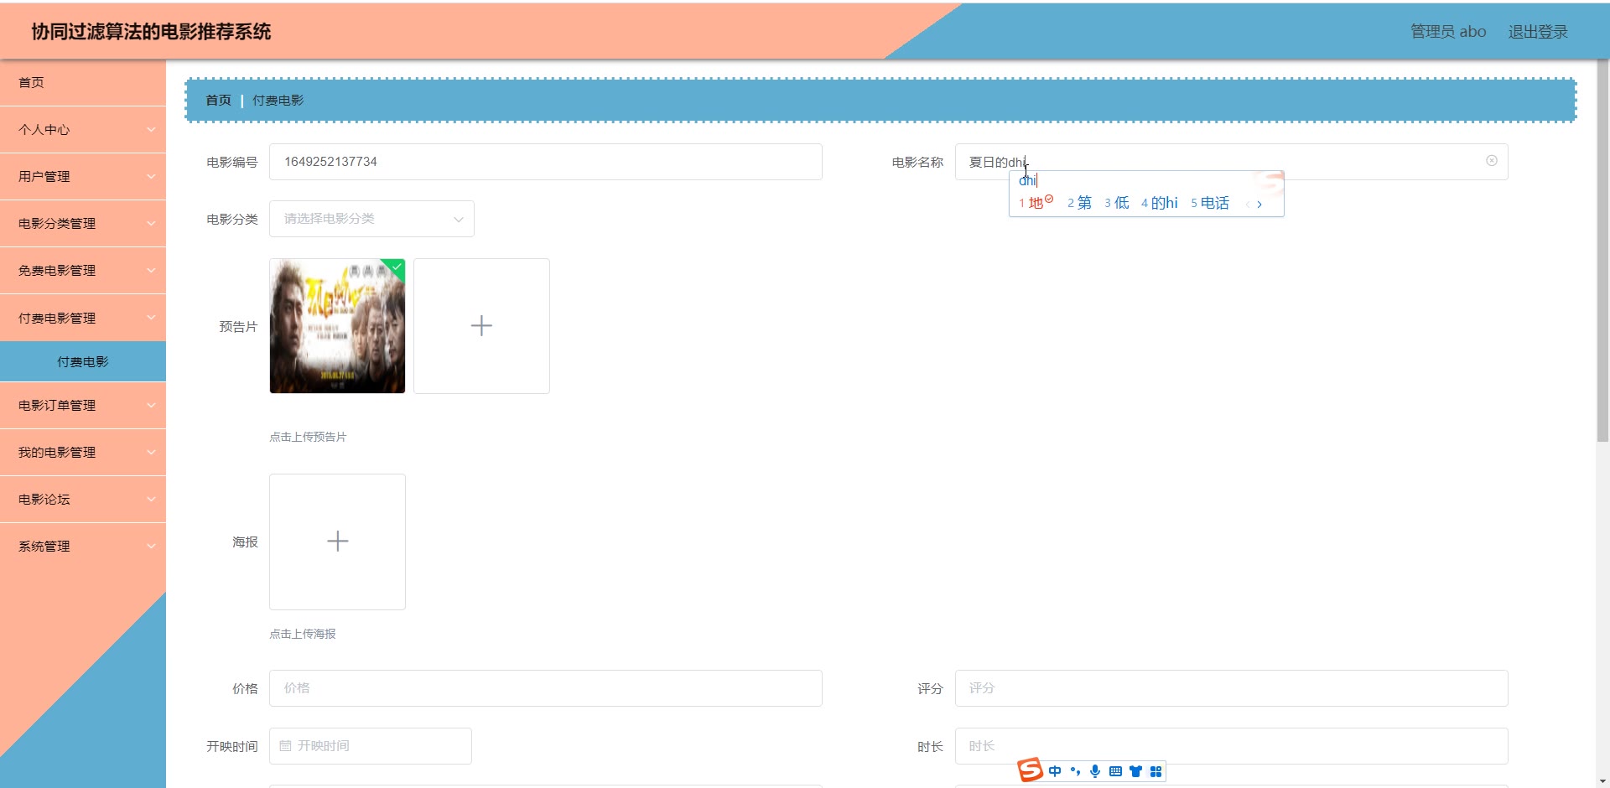1610x788 pixels.
Task: Focus the 价格 input field
Action: (545, 688)
